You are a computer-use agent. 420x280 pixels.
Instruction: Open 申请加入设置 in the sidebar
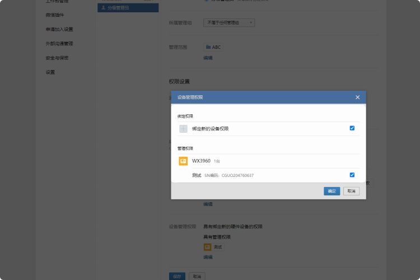tap(59, 29)
